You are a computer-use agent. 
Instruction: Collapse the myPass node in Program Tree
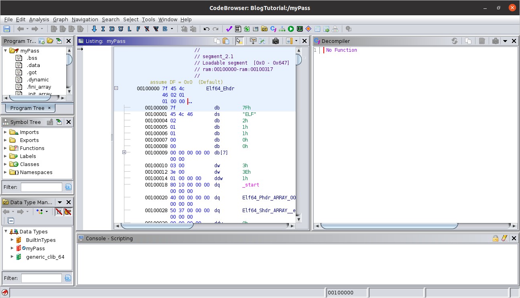[6, 51]
